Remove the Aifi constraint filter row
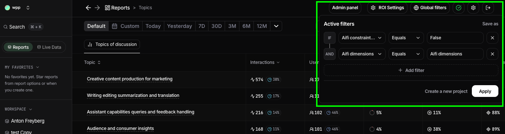 click(x=492, y=38)
